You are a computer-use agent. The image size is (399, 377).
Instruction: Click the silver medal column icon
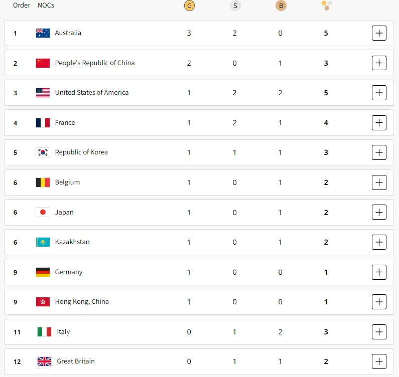(x=234, y=6)
